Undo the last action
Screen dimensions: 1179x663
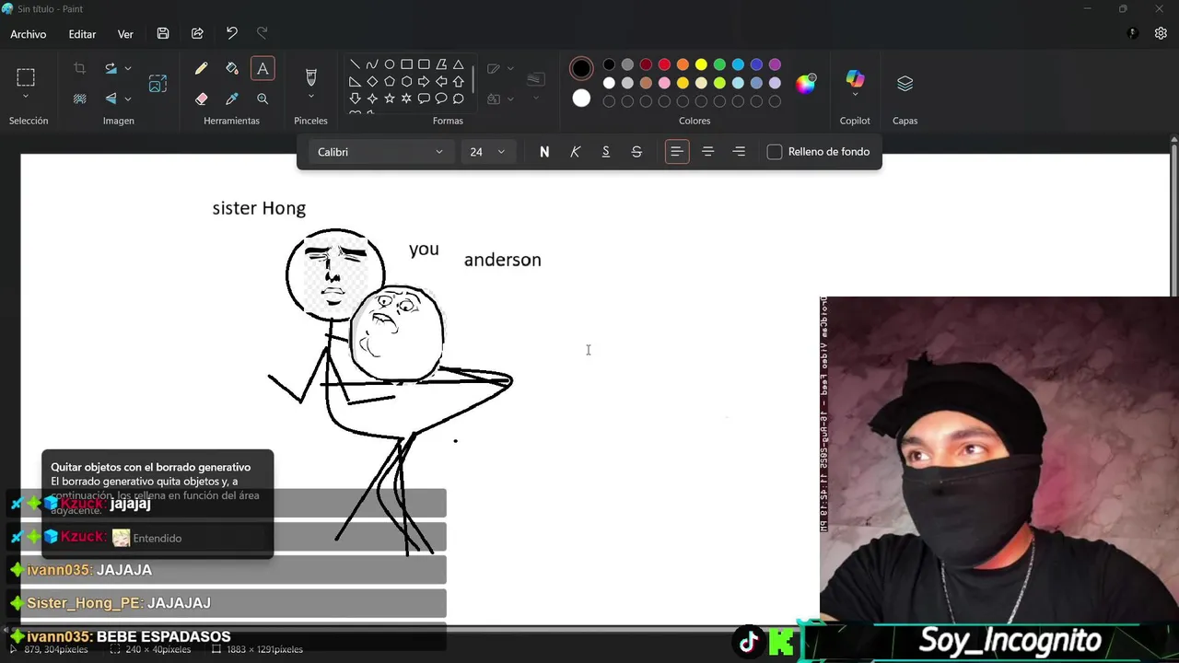tap(232, 34)
